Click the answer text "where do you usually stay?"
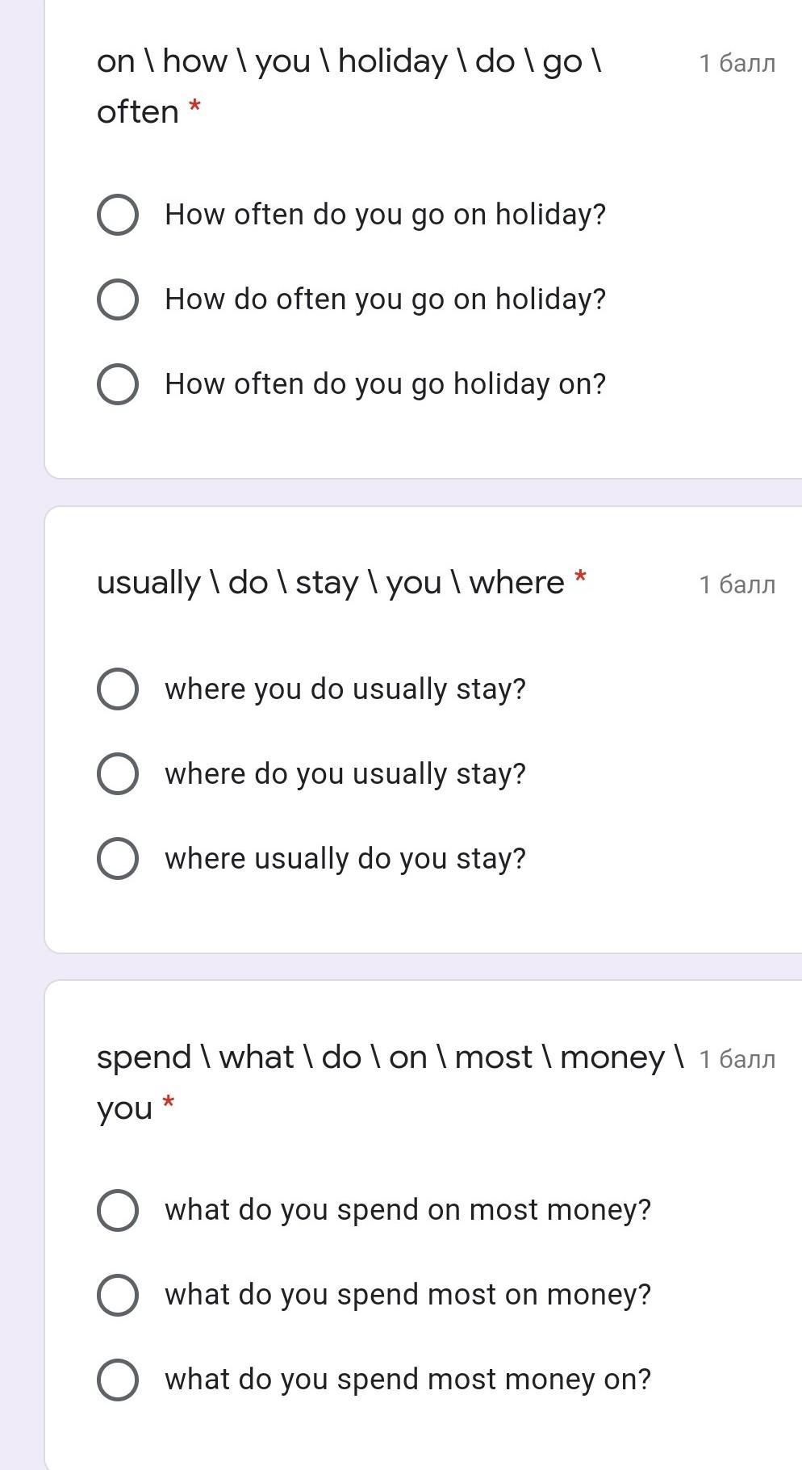802x1470 pixels. click(345, 774)
